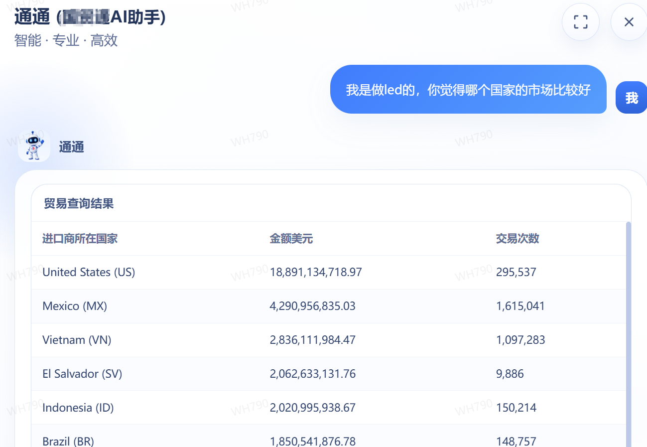Click the 金额美元 column header
647x447 pixels.
[x=291, y=239]
